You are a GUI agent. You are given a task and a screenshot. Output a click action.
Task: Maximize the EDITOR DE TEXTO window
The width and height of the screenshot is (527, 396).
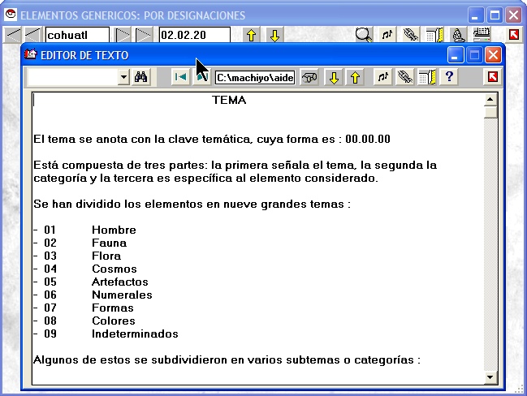473,54
